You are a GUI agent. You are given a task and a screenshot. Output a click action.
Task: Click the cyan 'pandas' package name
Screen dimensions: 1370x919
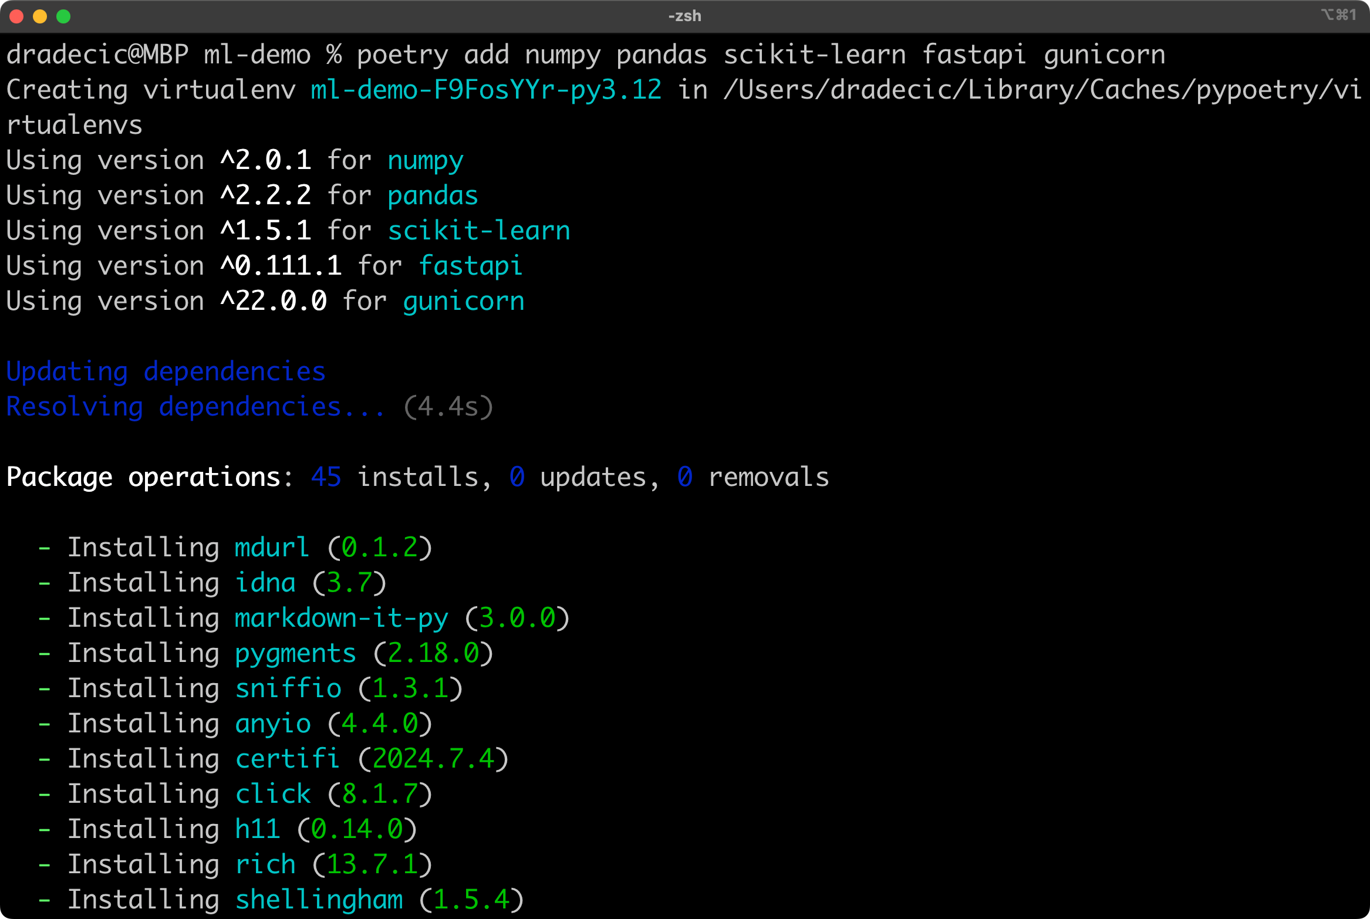click(x=433, y=196)
